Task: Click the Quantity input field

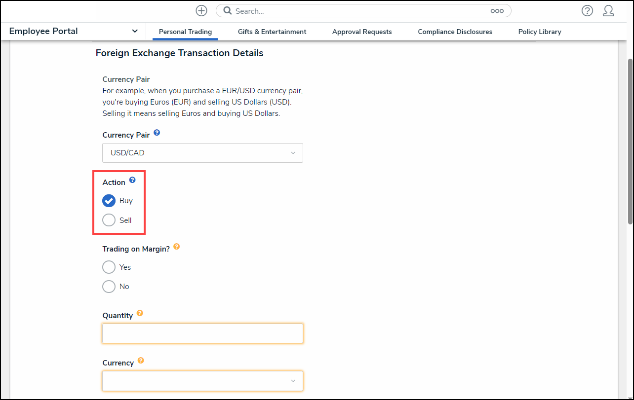Action: pos(202,333)
